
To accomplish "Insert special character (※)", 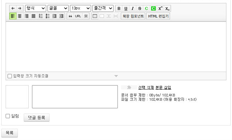I will pos(86,16).
